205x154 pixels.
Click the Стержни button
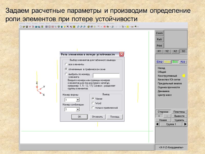163,112
